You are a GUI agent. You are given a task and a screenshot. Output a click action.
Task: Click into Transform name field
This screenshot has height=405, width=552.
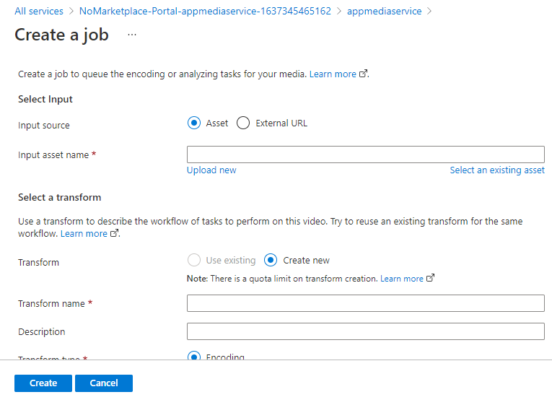(365, 303)
